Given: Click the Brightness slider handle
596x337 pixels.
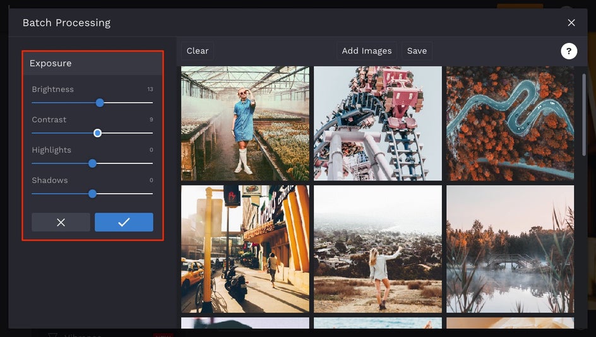Looking at the screenshot, I should point(100,103).
